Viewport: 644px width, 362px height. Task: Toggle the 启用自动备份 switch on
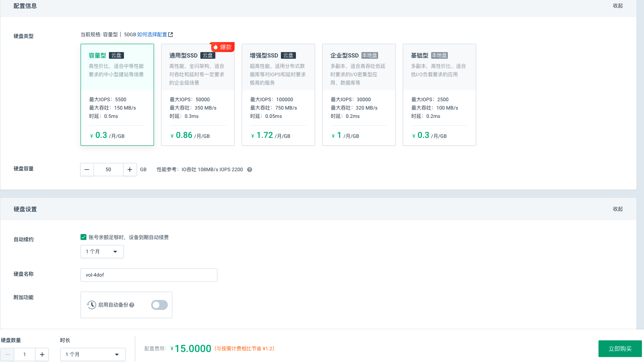click(159, 305)
